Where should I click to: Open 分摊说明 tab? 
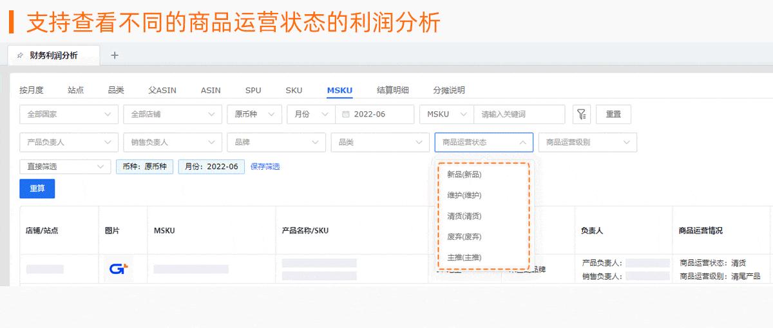[x=449, y=90]
